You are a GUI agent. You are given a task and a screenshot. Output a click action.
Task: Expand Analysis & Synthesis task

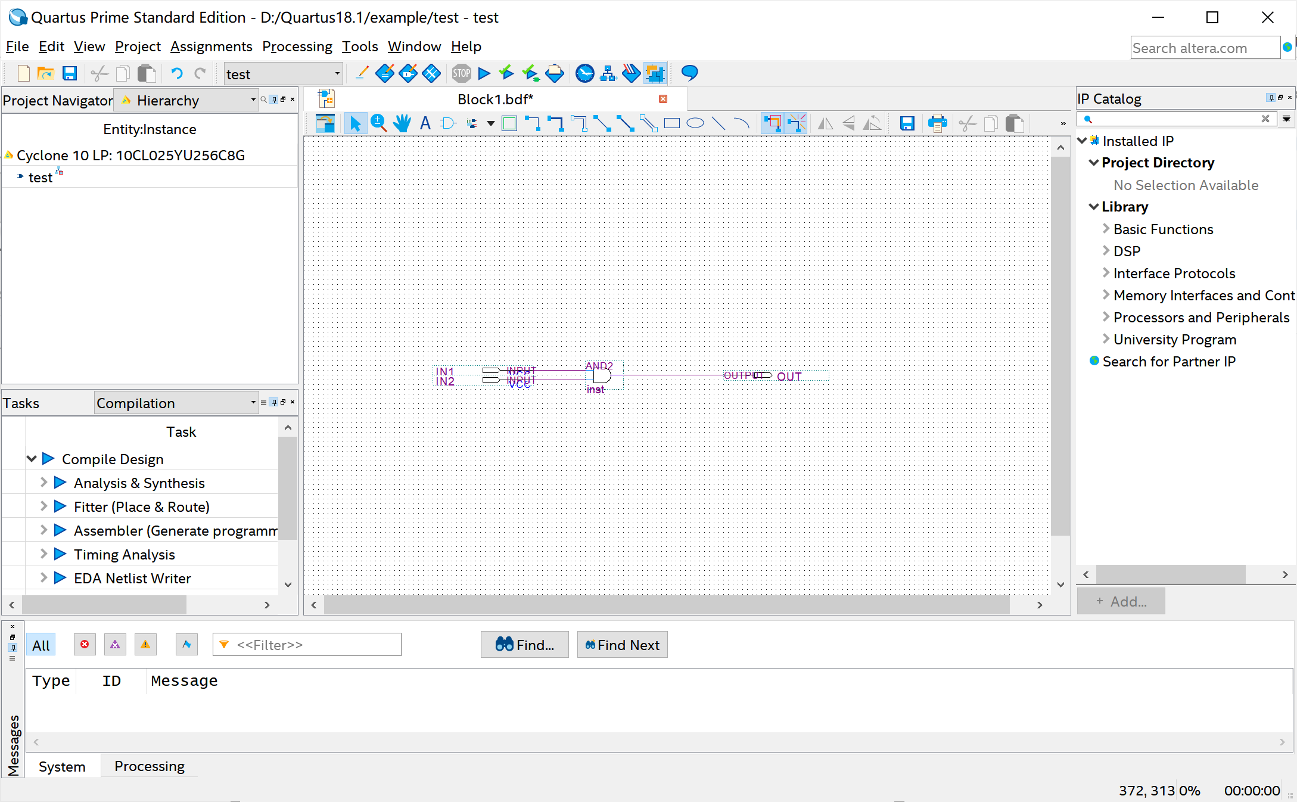click(43, 483)
